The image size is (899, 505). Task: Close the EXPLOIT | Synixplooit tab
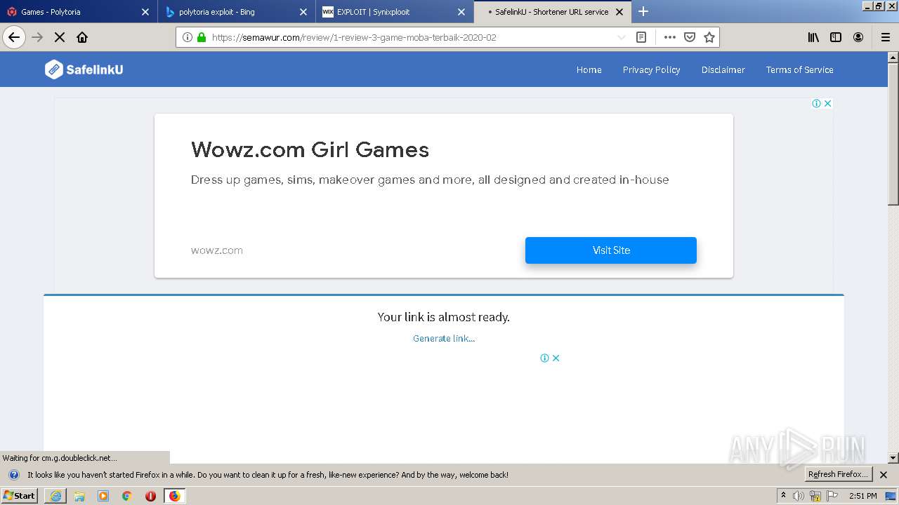click(x=461, y=12)
